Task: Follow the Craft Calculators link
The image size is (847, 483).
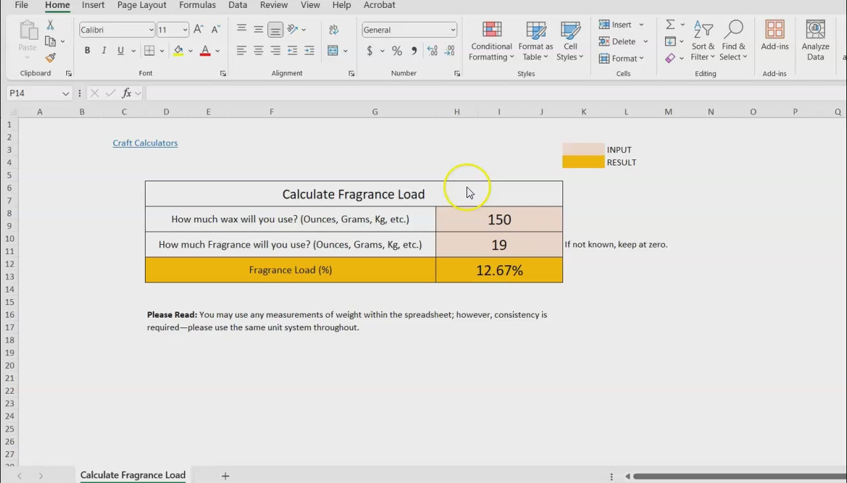Action: (x=145, y=143)
